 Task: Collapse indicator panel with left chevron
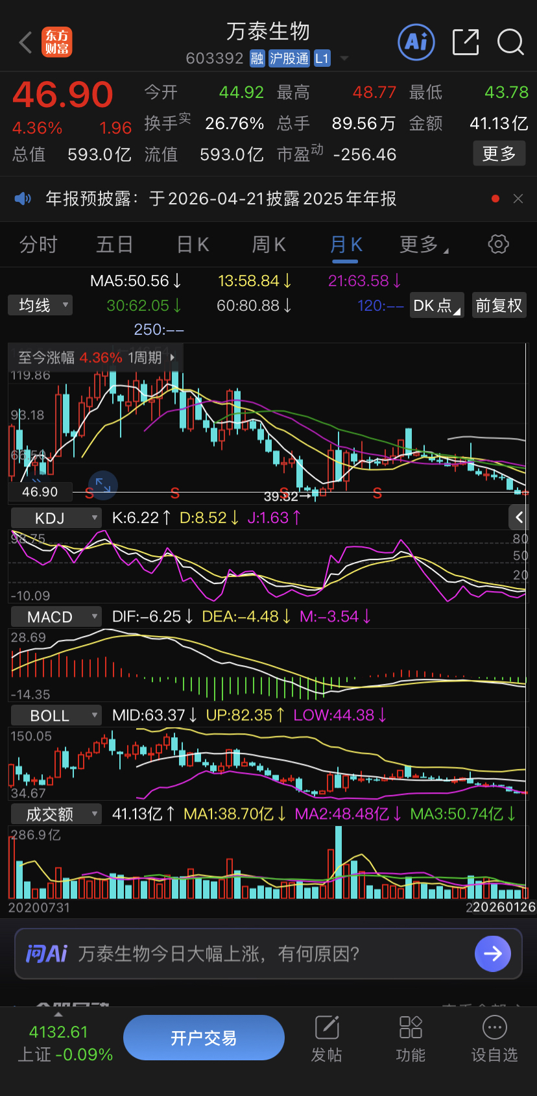519,517
